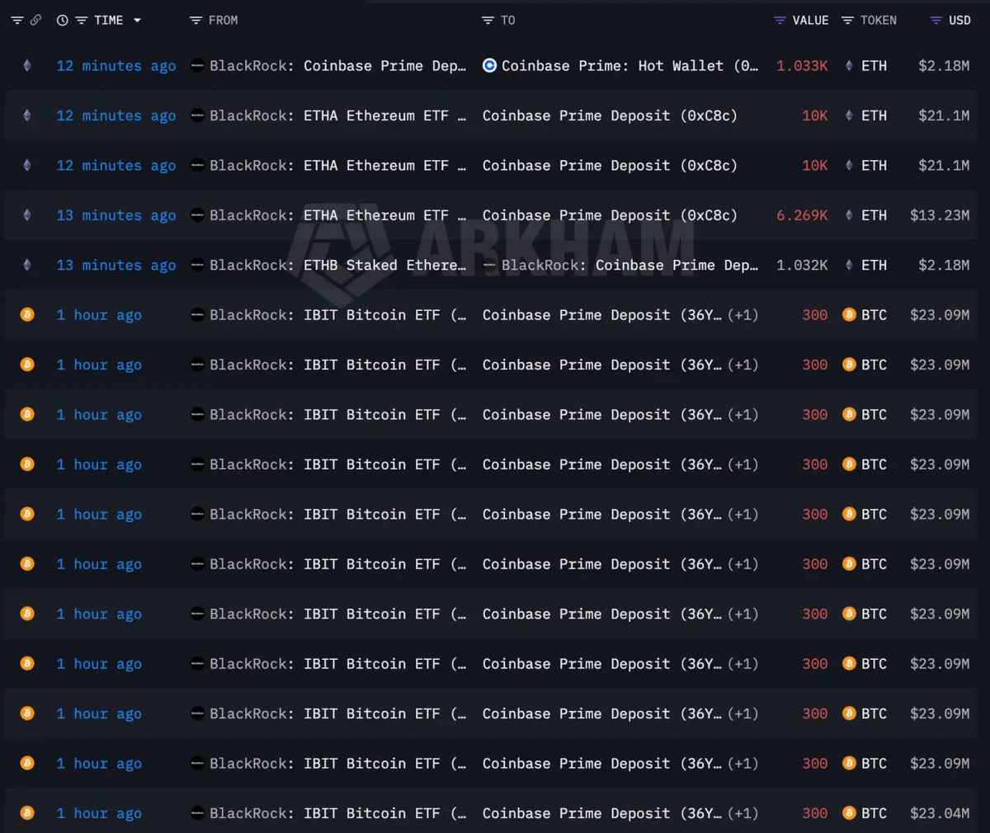The image size is (990, 833).
Task: Select the 1.033K value cell
Action: (x=802, y=66)
